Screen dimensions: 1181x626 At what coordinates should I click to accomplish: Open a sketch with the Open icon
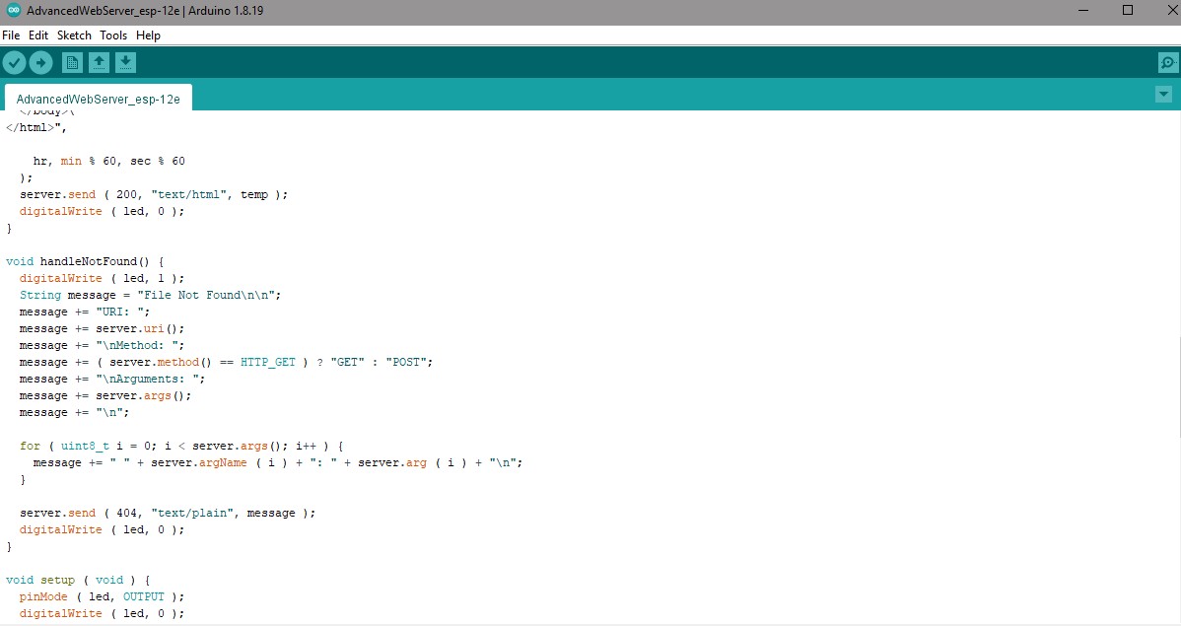(x=99, y=62)
